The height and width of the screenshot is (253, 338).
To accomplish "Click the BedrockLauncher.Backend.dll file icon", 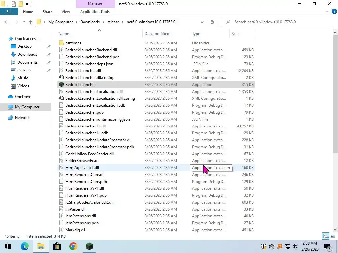I will click(x=61, y=50).
